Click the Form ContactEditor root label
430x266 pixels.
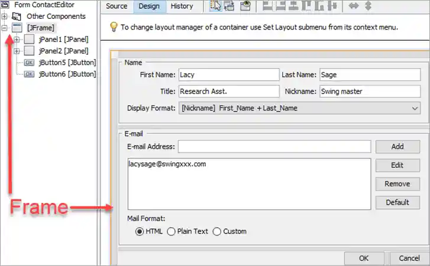coord(44,5)
